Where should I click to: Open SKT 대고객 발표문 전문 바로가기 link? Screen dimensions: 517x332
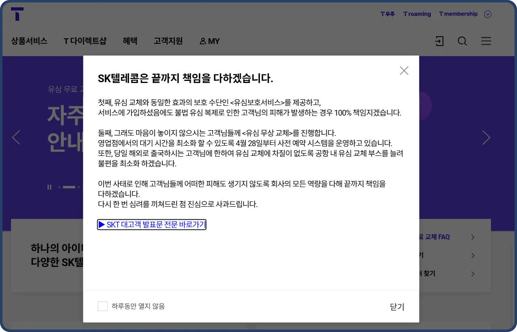pyautogui.click(x=152, y=225)
